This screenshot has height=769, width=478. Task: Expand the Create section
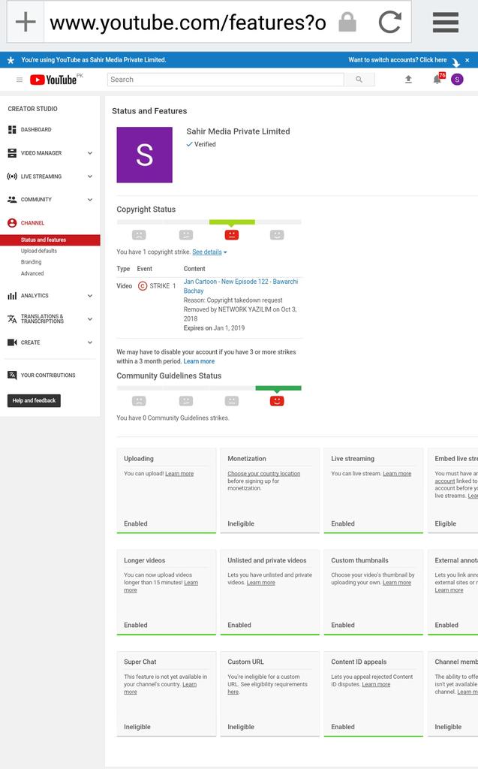[x=90, y=342]
